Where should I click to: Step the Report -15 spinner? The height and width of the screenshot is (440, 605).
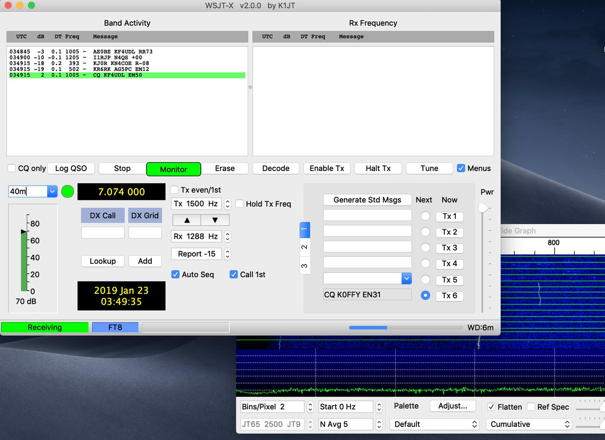[x=227, y=254]
